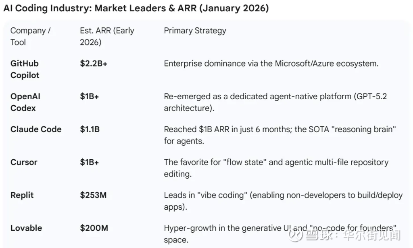The width and height of the screenshot is (413, 248).
Task: Select the "Primary Strategy" column header
Action: click(195, 31)
